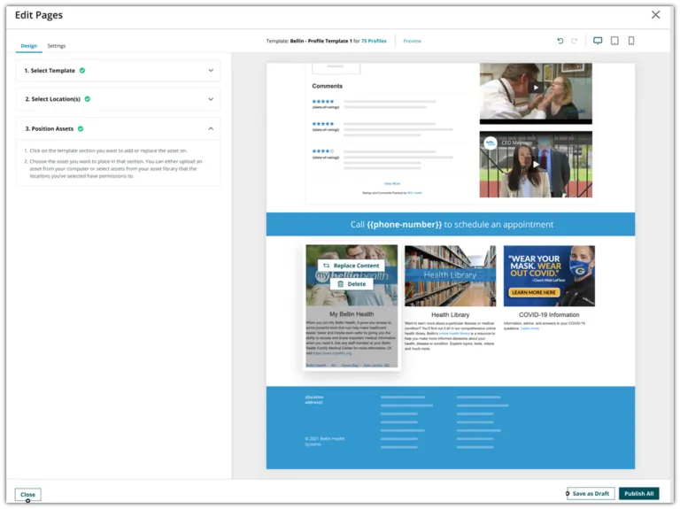Switch to desktop preview icon
This screenshot has width=680, height=509.
(598, 41)
